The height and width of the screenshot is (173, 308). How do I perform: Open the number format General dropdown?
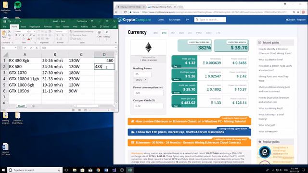click(x=66, y=31)
